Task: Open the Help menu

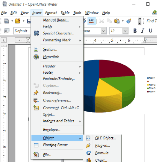Action: (x=106, y=13)
